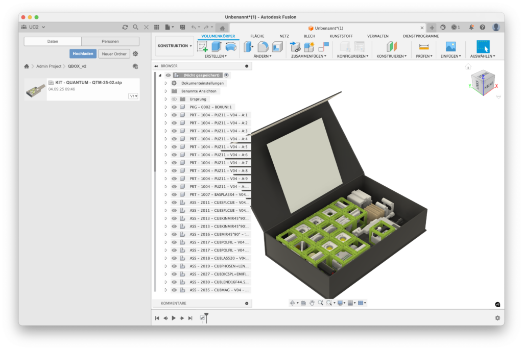Toggle visibility of ASS - 2035 - CUBMAG
523x350 pixels.
(x=174, y=290)
